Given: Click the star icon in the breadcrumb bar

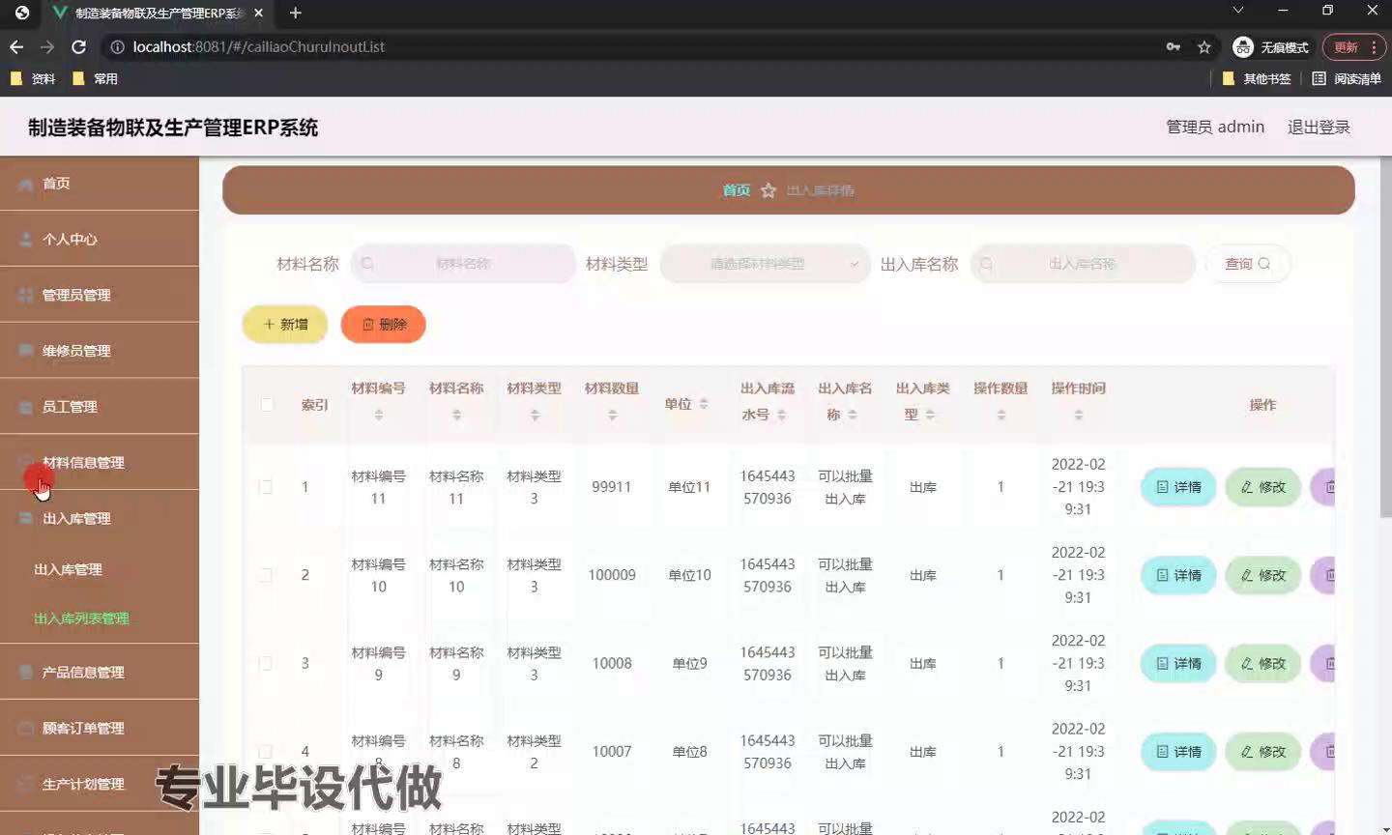Looking at the screenshot, I should click(x=768, y=190).
